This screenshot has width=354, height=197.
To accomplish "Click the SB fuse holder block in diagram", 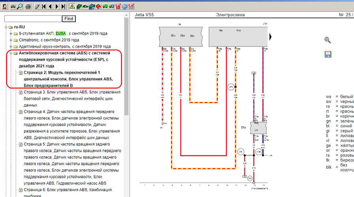I will point(181,37).
